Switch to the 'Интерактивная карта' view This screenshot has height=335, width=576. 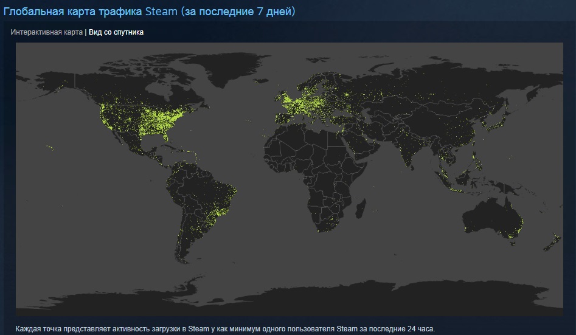(x=47, y=32)
